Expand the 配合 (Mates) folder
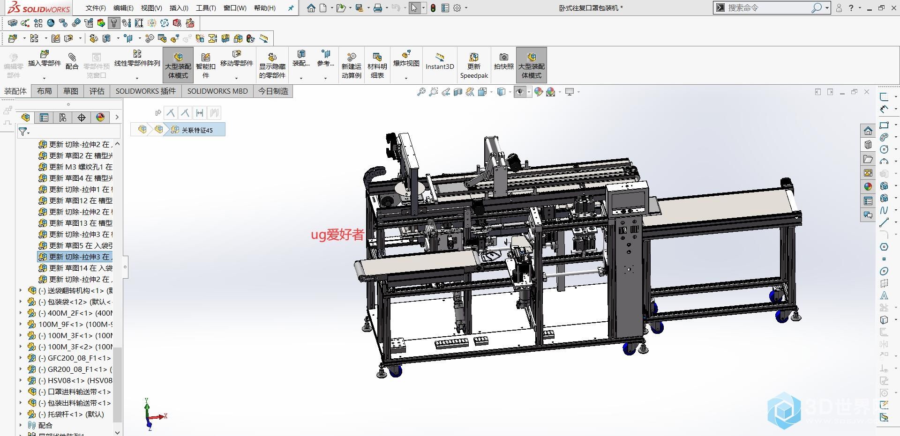This screenshot has width=900, height=436. coord(21,425)
